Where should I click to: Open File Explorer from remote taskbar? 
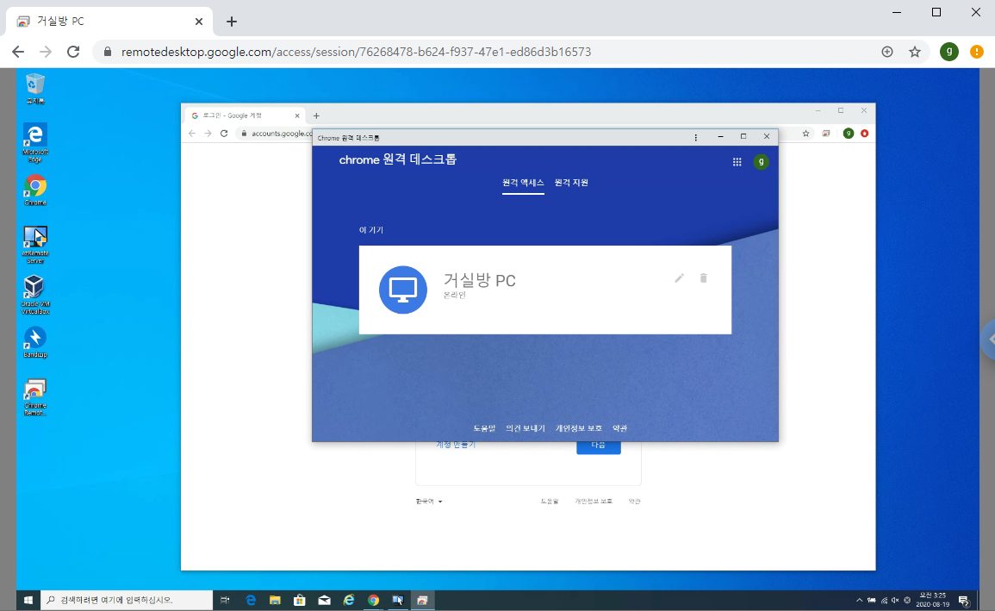pos(275,600)
